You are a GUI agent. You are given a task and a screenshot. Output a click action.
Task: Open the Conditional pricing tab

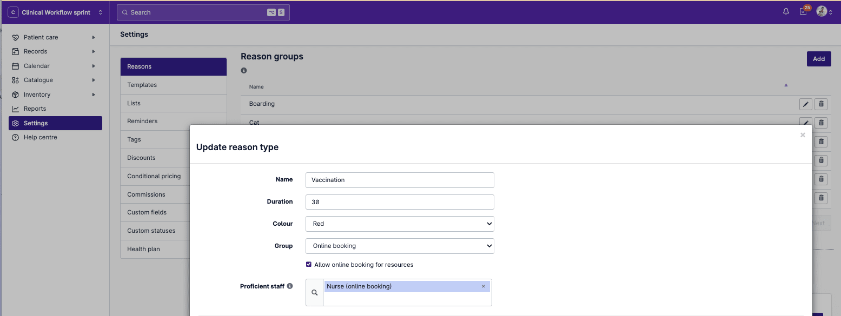(155, 176)
